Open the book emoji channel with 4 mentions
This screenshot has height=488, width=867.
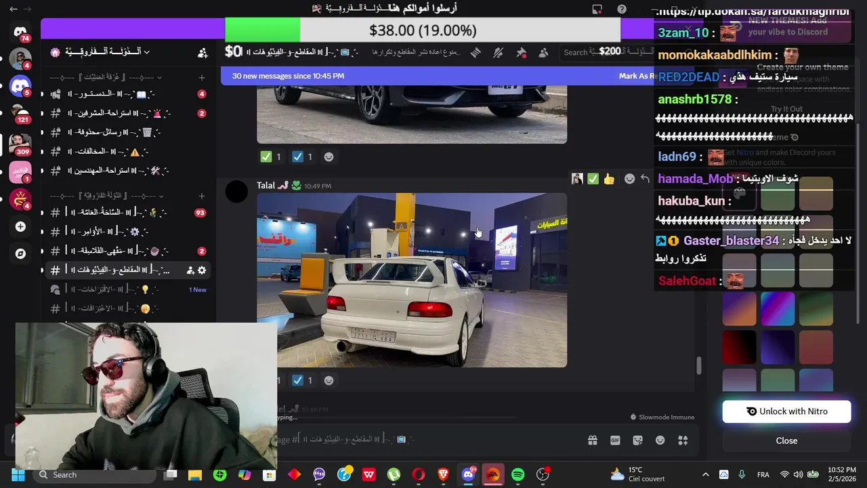pyautogui.click(x=128, y=94)
